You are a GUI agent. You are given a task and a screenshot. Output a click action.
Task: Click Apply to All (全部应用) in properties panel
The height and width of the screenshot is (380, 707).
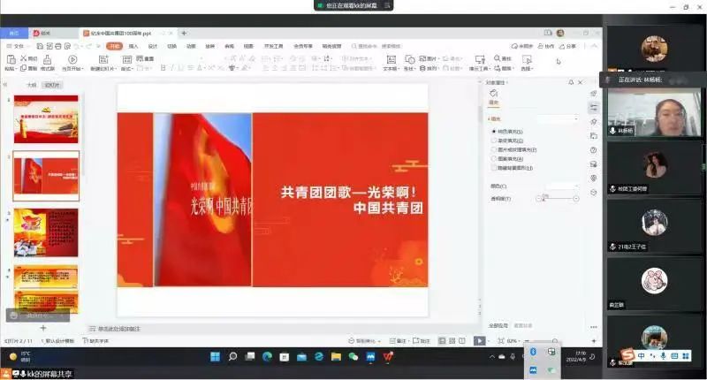(x=498, y=325)
